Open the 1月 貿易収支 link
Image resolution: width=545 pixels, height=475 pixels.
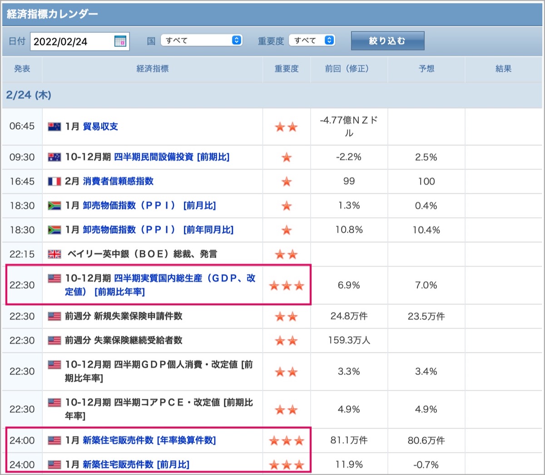(100, 127)
